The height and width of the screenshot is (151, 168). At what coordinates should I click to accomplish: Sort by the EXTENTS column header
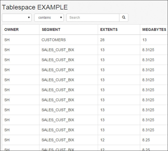click(109, 29)
